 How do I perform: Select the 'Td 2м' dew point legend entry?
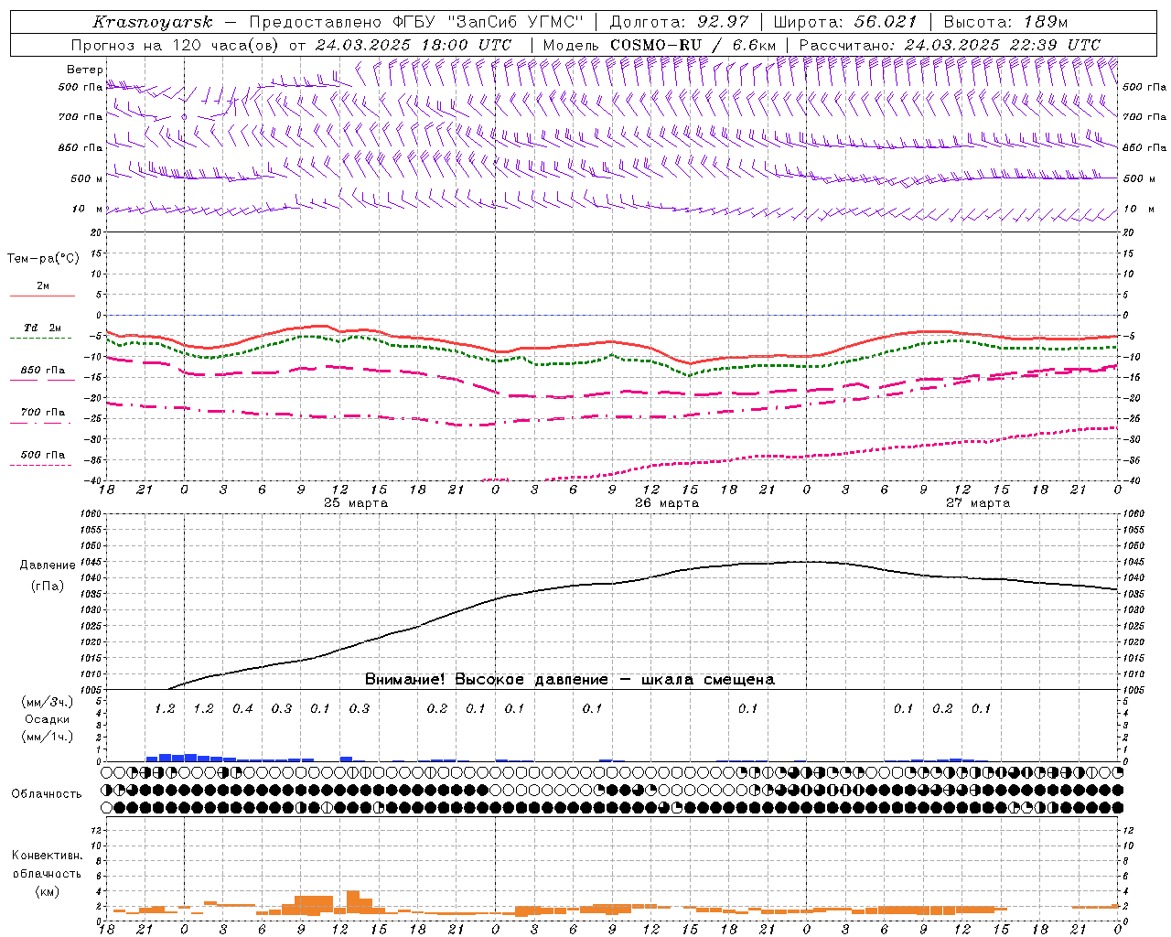coord(43,328)
